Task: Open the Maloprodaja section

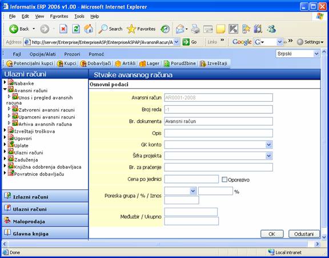Action: [x=45, y=221]
